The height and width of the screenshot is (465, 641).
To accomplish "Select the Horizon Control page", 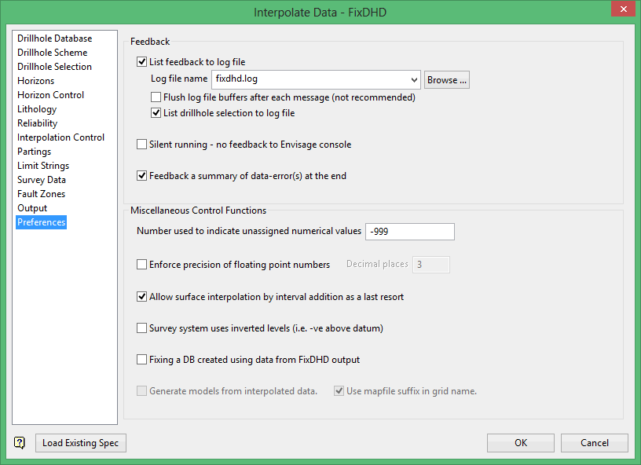I will pyautogui.click(x=50, y=95).
